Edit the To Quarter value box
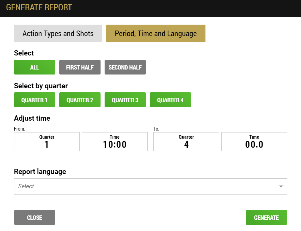Screen dimensions: 301x231 [x=186, y=142]
